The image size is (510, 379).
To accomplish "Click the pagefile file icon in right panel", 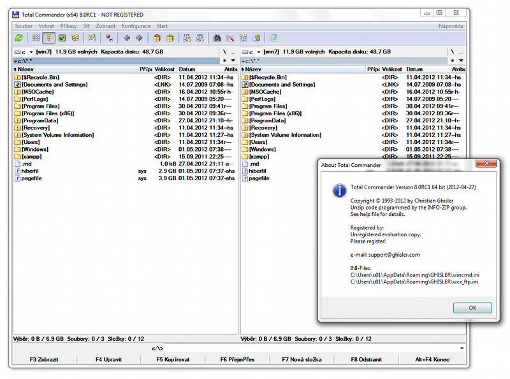I will (245, 178).
